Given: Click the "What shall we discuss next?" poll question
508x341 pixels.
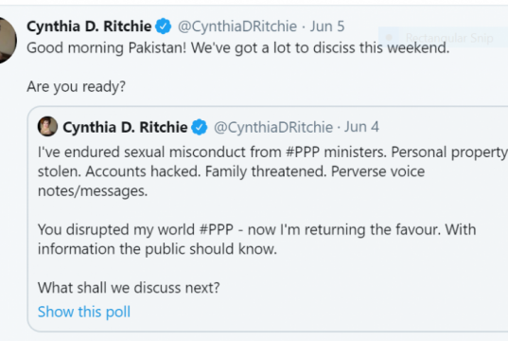Looking at the screenshot, I should pyautogui.click(x=129, y=288).
